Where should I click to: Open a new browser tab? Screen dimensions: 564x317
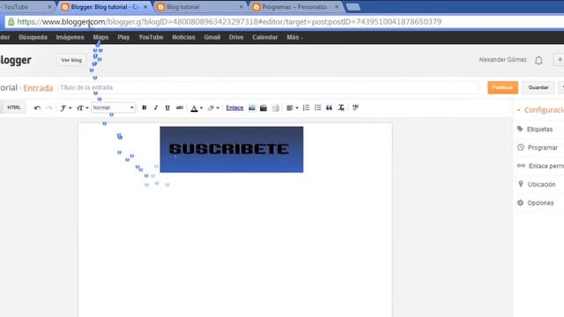[352, 7]
